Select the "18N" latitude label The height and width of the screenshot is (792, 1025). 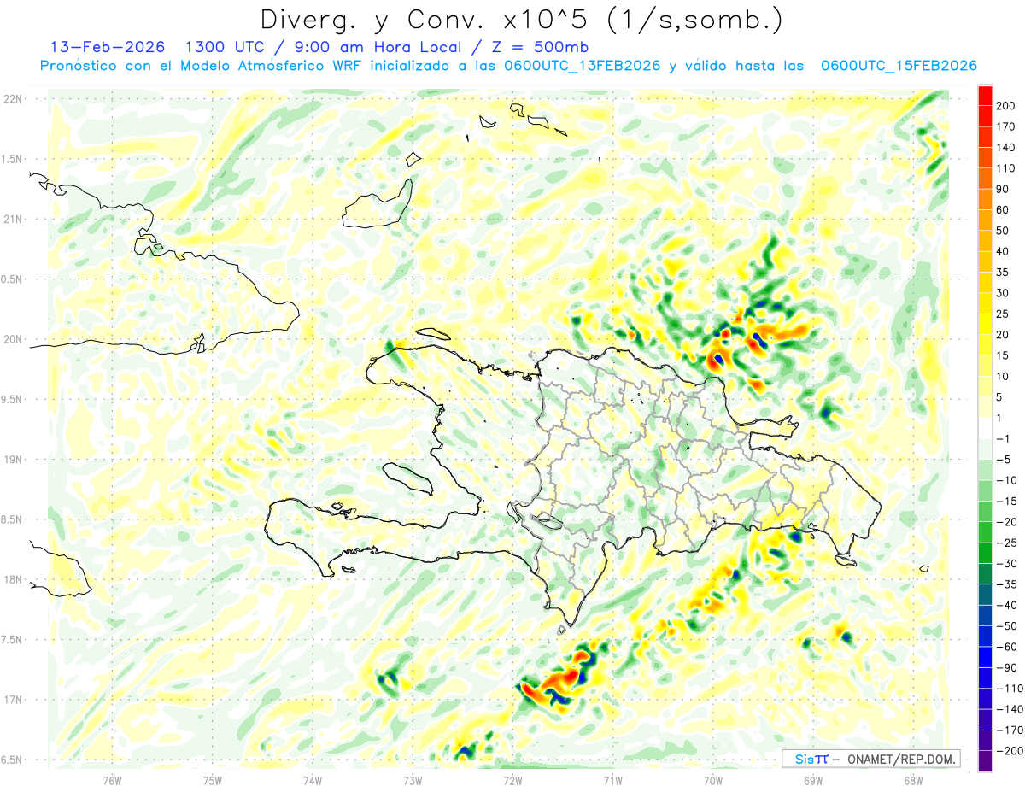(x=13, y=579)
